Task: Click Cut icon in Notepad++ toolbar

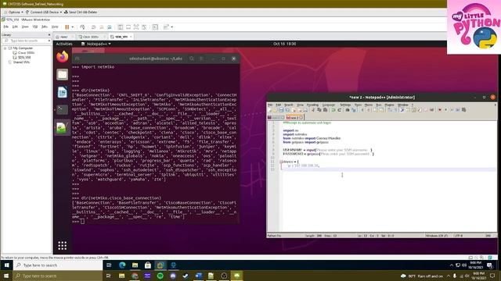Action: tap(313, 110)
